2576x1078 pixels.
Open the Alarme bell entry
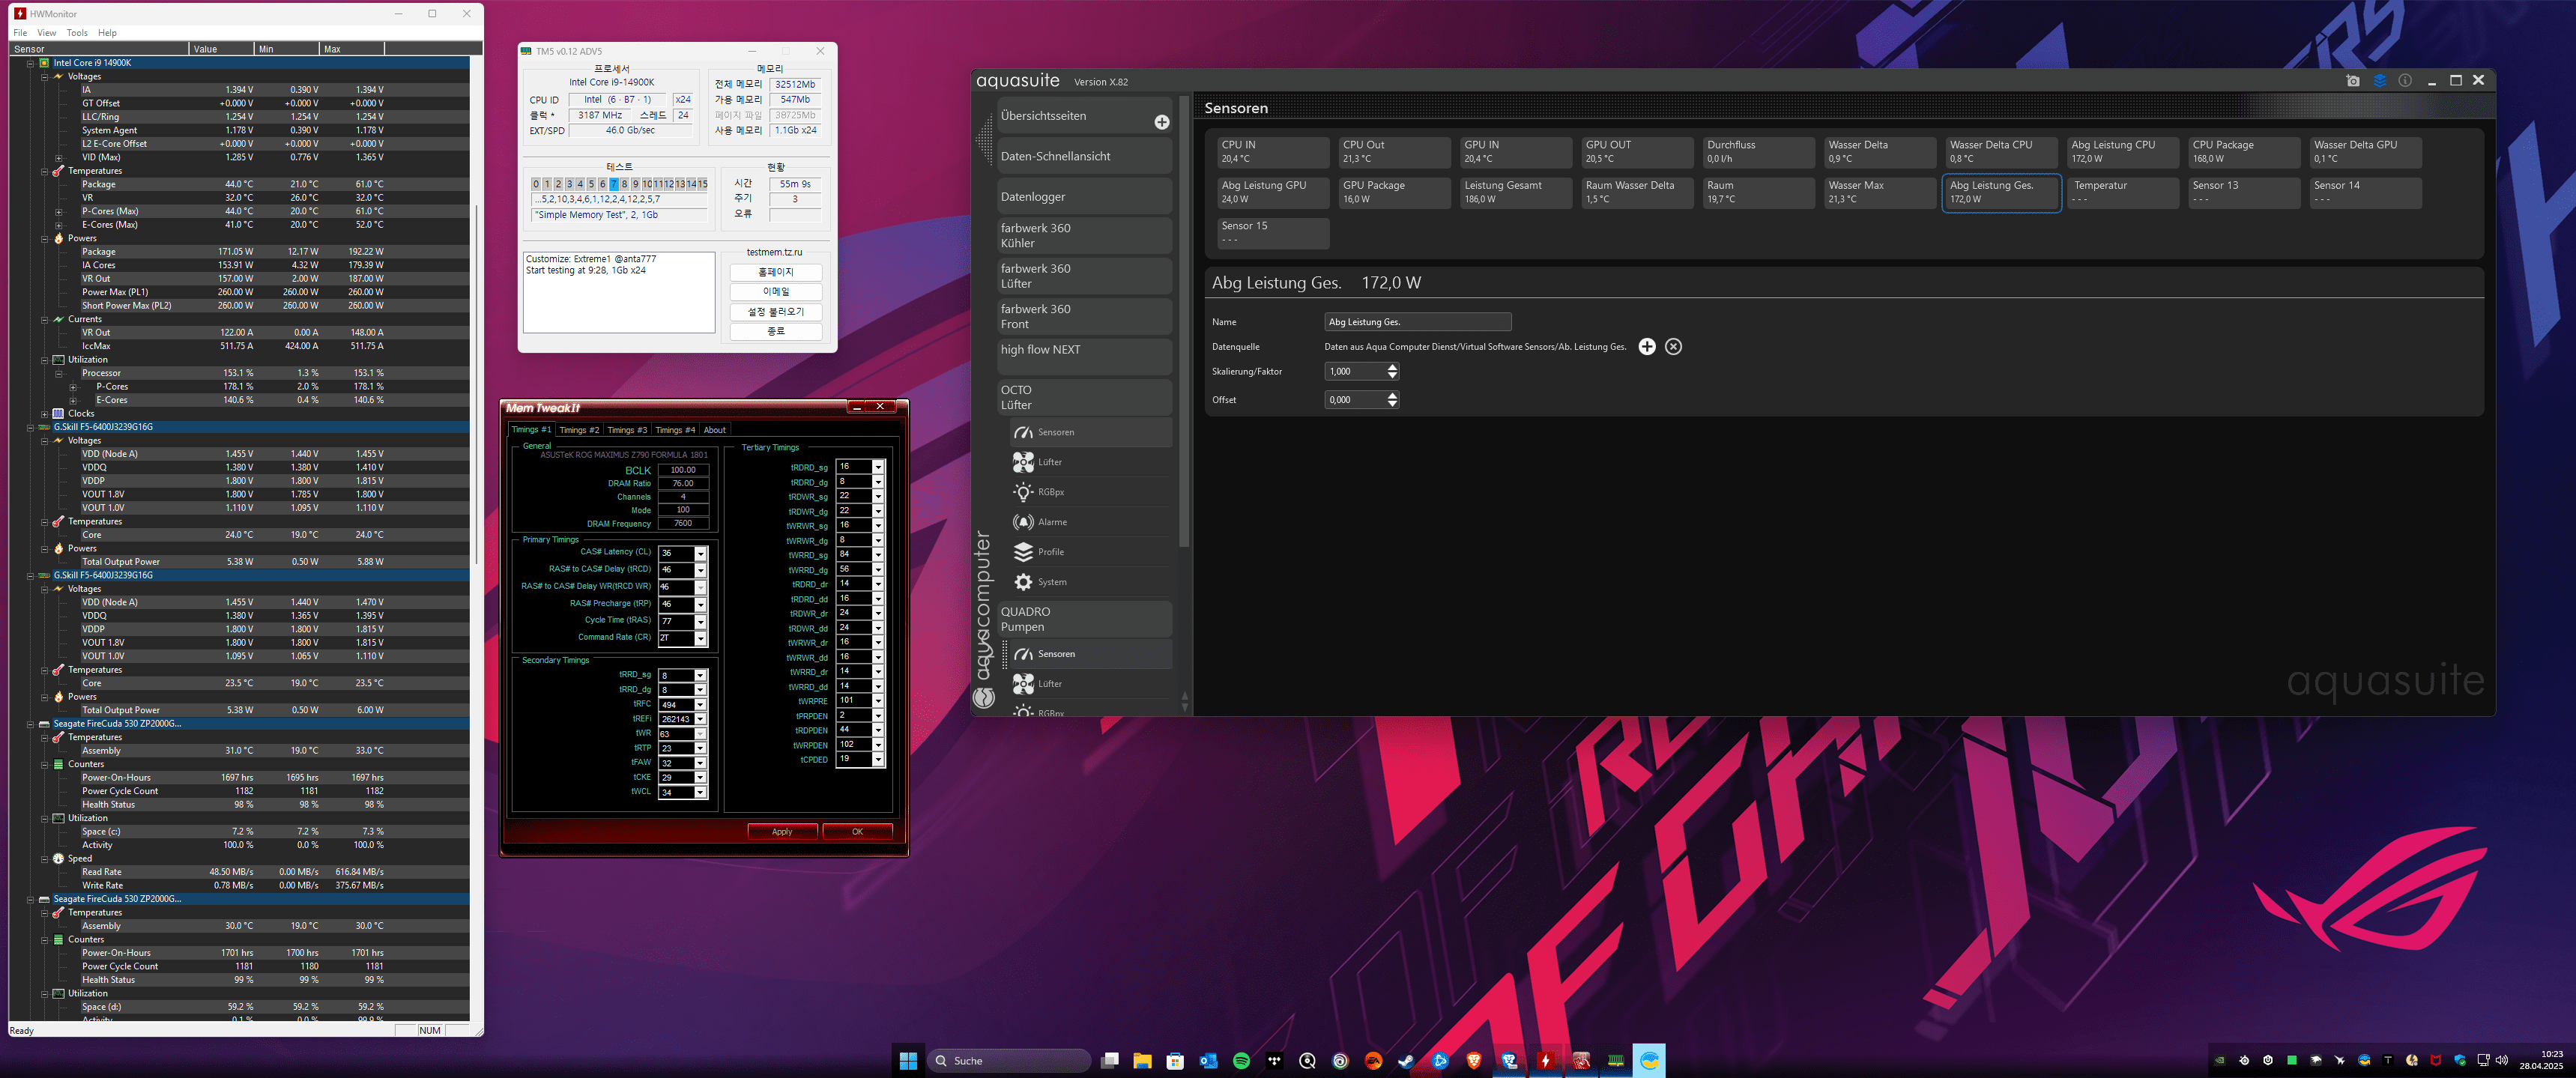(1090, 522)
